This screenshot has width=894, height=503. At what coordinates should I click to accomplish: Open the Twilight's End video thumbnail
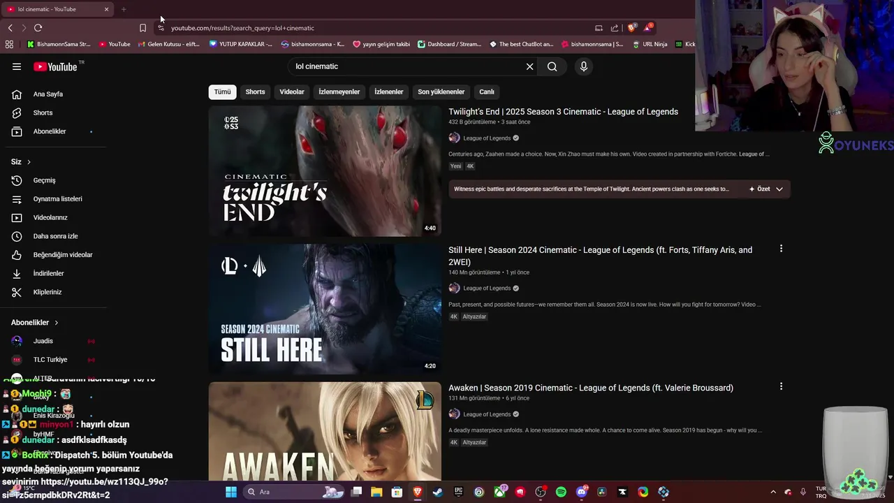point(325,171)
